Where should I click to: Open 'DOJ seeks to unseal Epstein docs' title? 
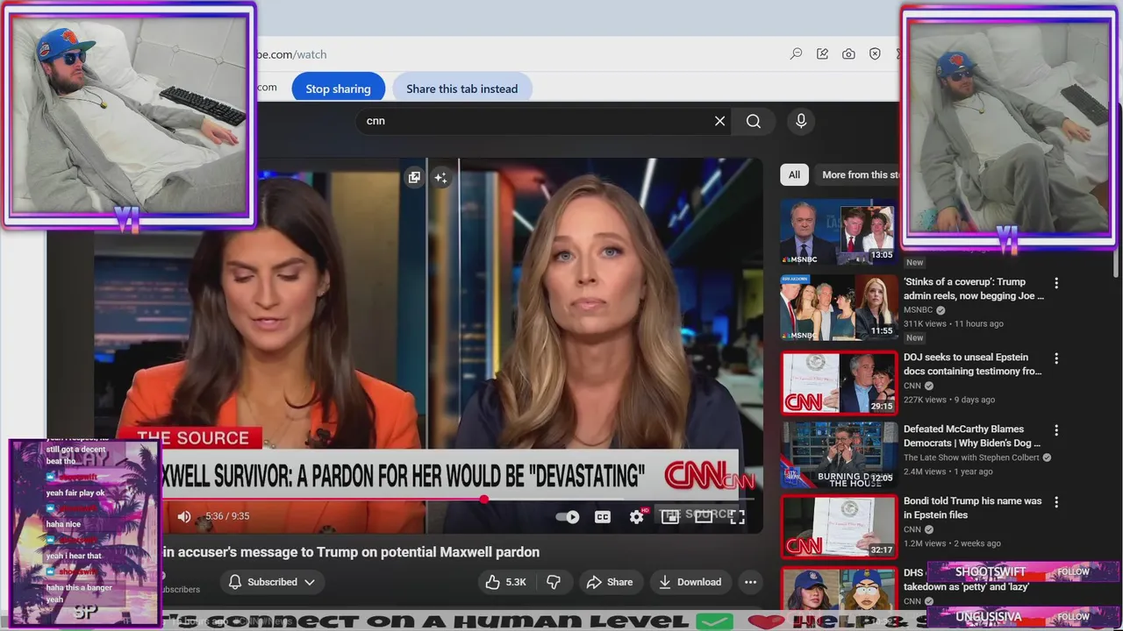tap(973, 365)
